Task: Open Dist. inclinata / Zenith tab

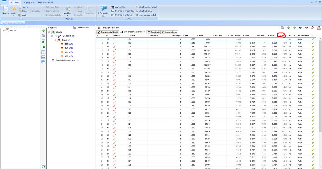Action: 108,32
